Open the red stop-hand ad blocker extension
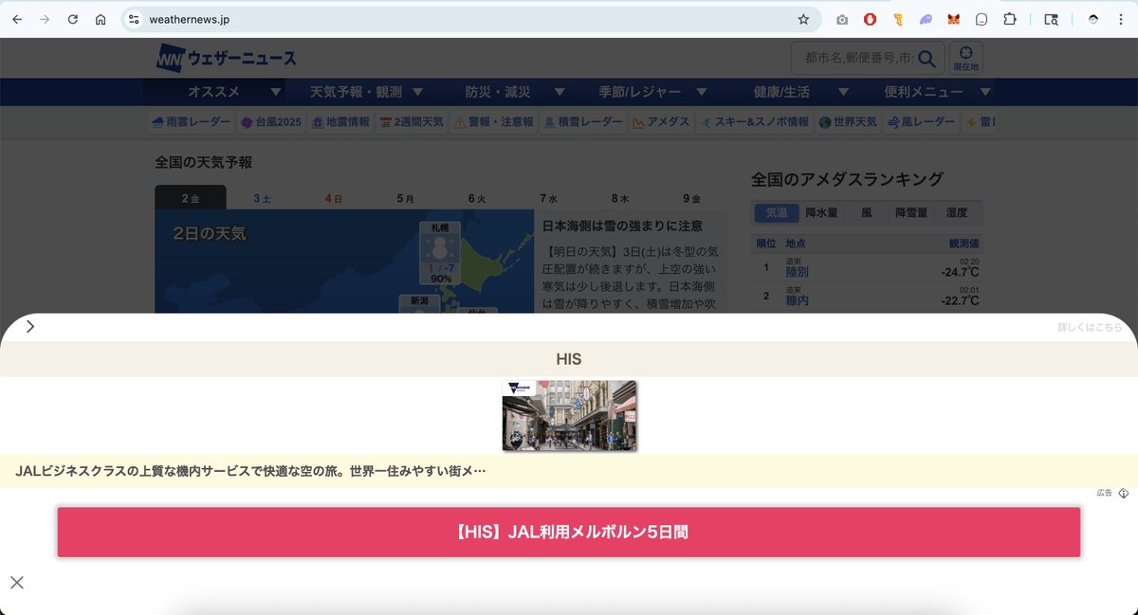1138x615 pixels. [x=870, y=19]
